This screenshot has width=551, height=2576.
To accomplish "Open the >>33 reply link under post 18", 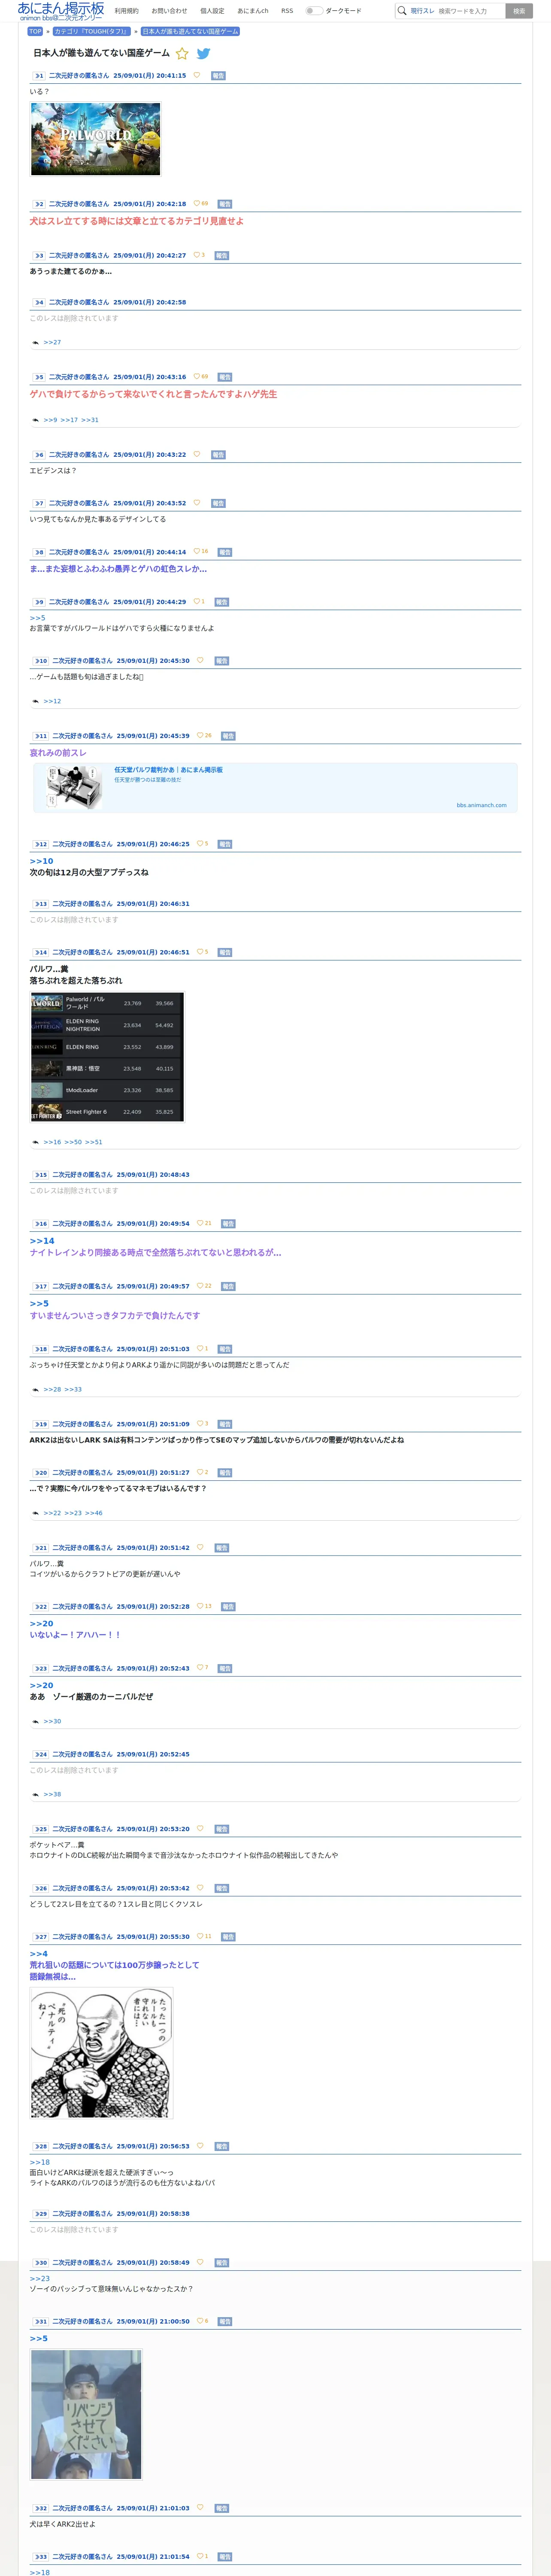I will coord(73,1389).
